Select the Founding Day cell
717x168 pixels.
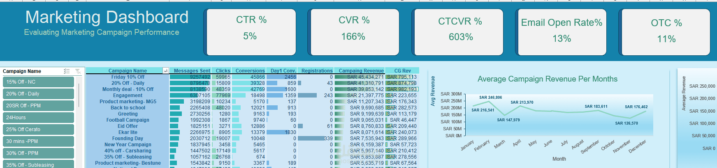tap(128, 138)
